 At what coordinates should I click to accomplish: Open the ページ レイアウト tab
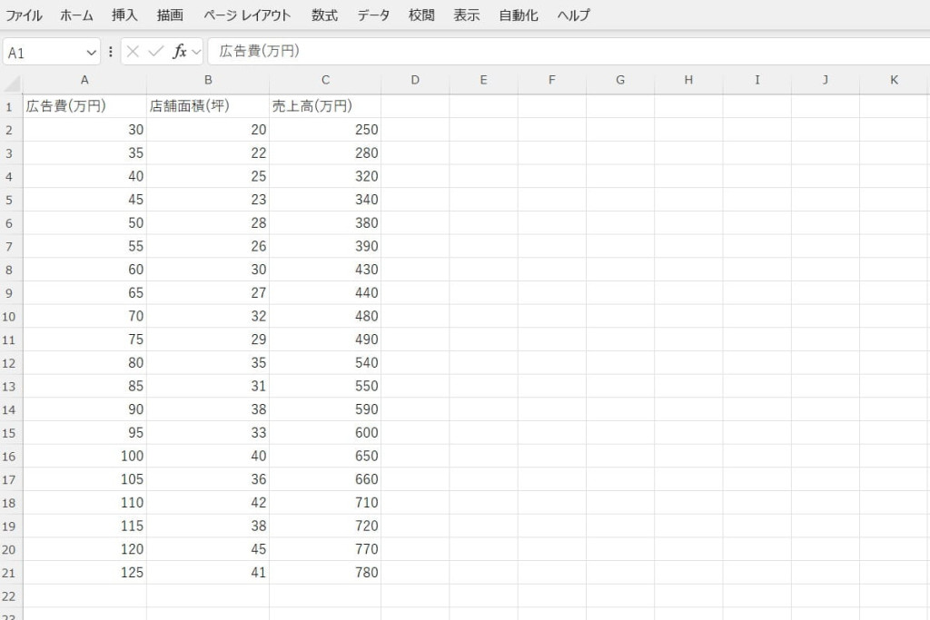coord(247,15)
